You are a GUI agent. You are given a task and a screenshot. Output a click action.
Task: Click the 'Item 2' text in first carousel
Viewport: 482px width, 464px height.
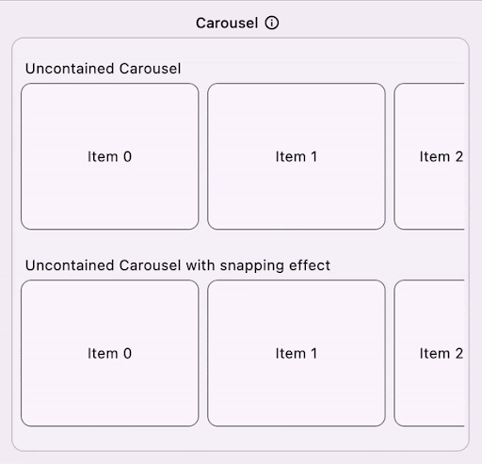[442, 156]
